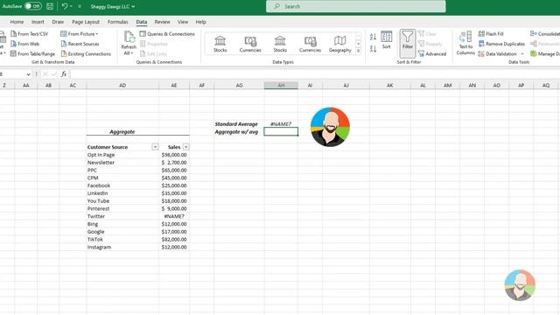Select the first Currencies data type
Image resolution: width=560 pixels, height=315 pixels.
click(250, 44)
